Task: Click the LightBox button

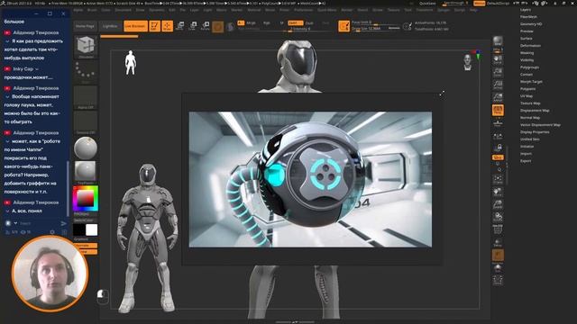Action: pos(110,26)
